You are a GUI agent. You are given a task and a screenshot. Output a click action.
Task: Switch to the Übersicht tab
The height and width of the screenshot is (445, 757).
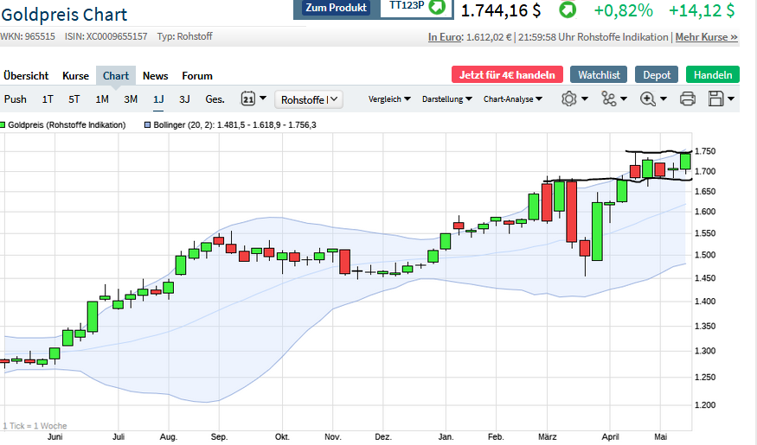(x=26, y=75)
